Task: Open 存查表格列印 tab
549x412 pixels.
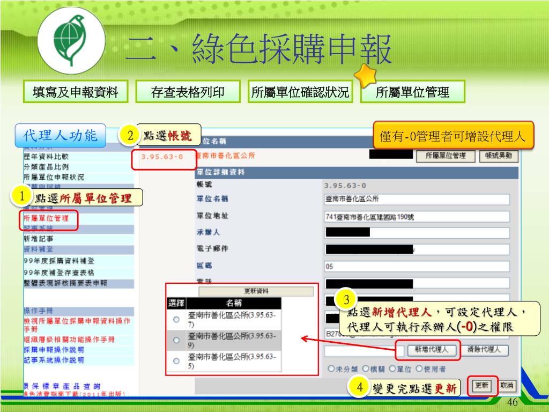Action: coord(188,92)
